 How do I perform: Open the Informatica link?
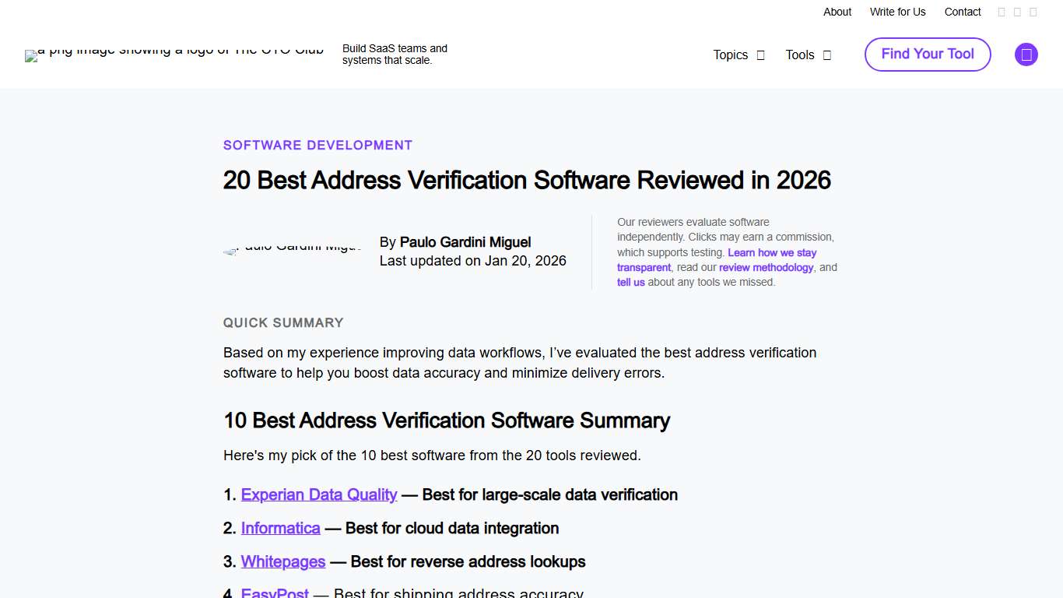[x=280, y=528]
